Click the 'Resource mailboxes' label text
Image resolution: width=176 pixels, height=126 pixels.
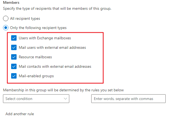coord(35,57)
